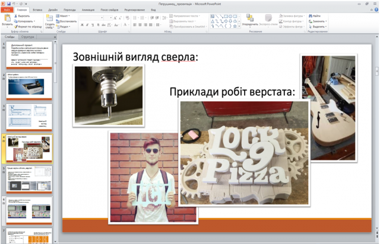This screenshot has width=380, height=244.
Task: Expand the shapes gallery More arrow
Action: click(x=239, y=26)
